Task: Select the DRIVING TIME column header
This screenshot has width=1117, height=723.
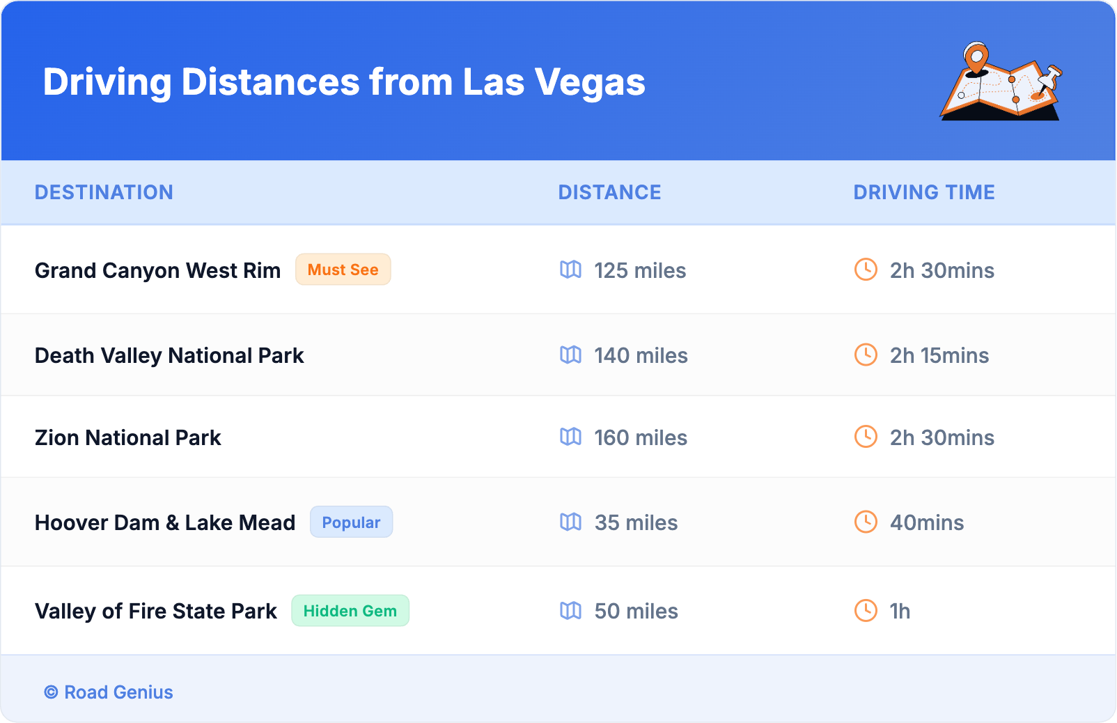Action: click(x=924, y=192)
